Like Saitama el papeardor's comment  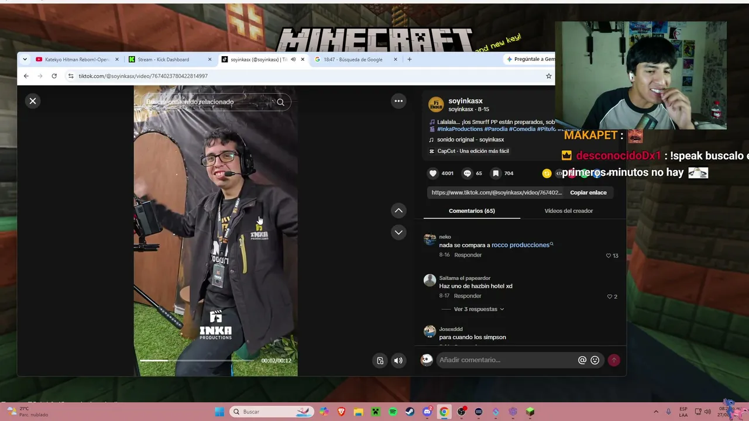tap(610, 296)
